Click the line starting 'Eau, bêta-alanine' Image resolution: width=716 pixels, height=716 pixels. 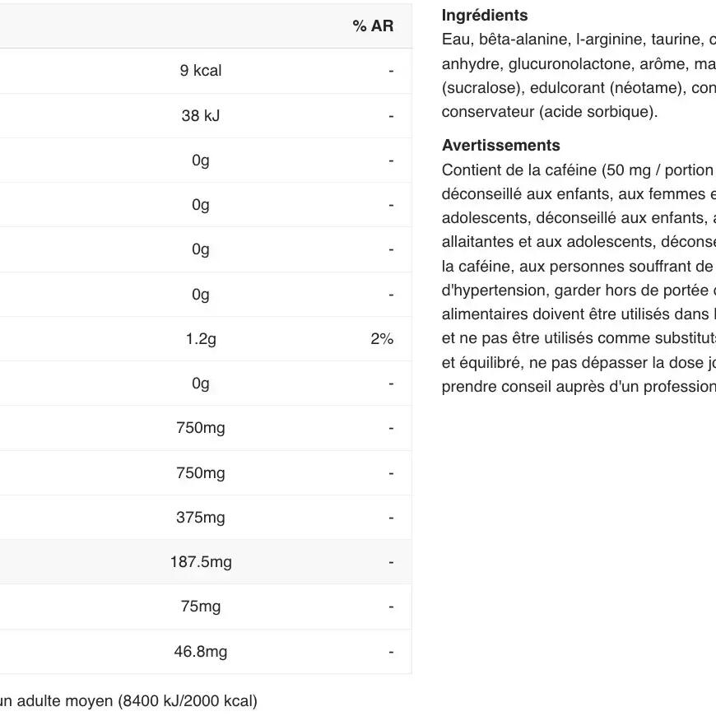point(578,40)
